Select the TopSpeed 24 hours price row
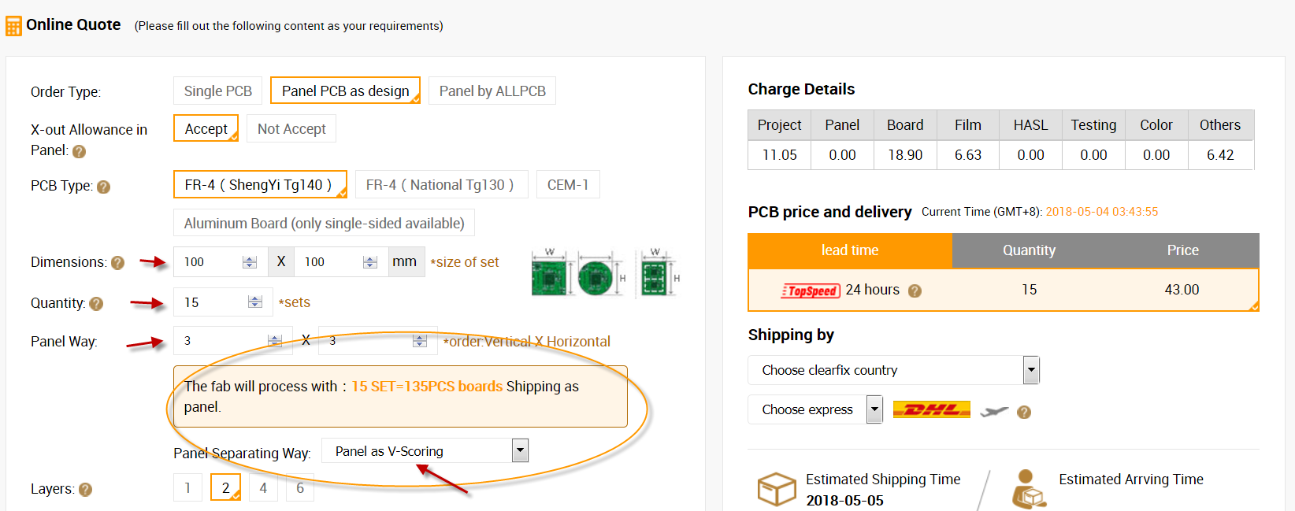The image size is (1295, 511). (1004, 290)
